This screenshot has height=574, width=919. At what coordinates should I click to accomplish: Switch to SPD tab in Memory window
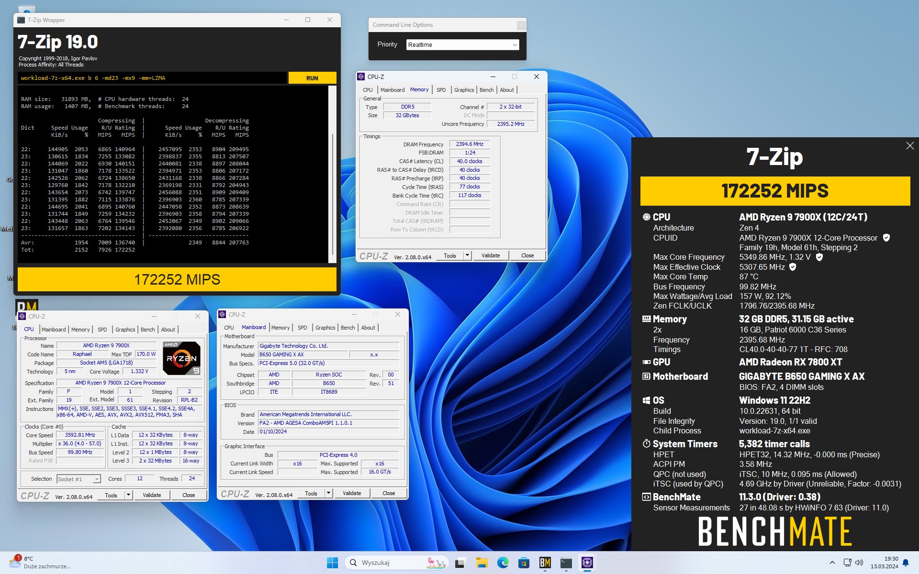tap(441, 90)
